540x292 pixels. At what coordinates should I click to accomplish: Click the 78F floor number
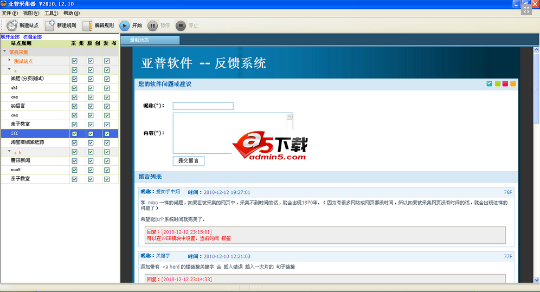(x=508, y=192)
